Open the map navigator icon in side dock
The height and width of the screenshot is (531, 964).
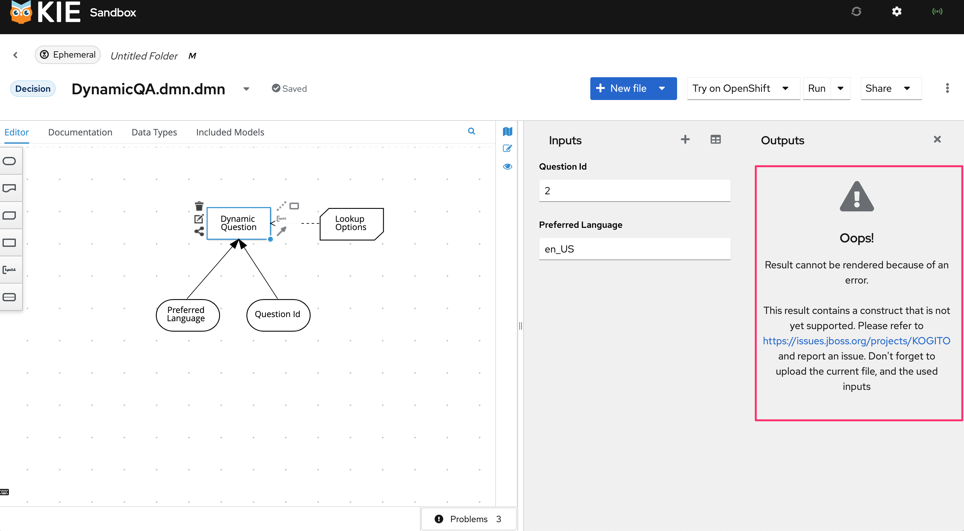click(x=507, y=131)
